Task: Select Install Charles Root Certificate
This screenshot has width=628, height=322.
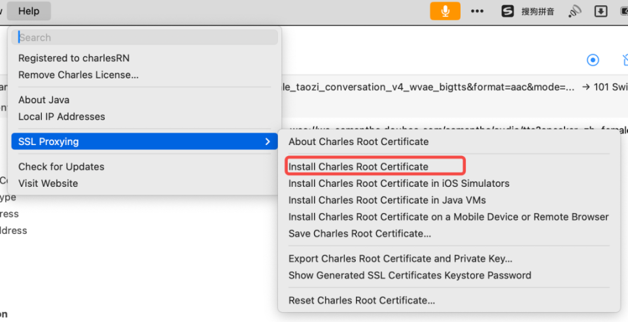Action: coord(358,167)
